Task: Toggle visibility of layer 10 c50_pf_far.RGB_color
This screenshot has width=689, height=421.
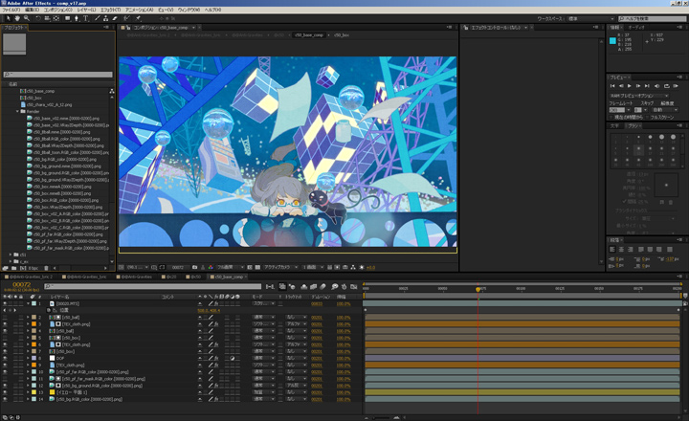Action: [x=5, y=372]
